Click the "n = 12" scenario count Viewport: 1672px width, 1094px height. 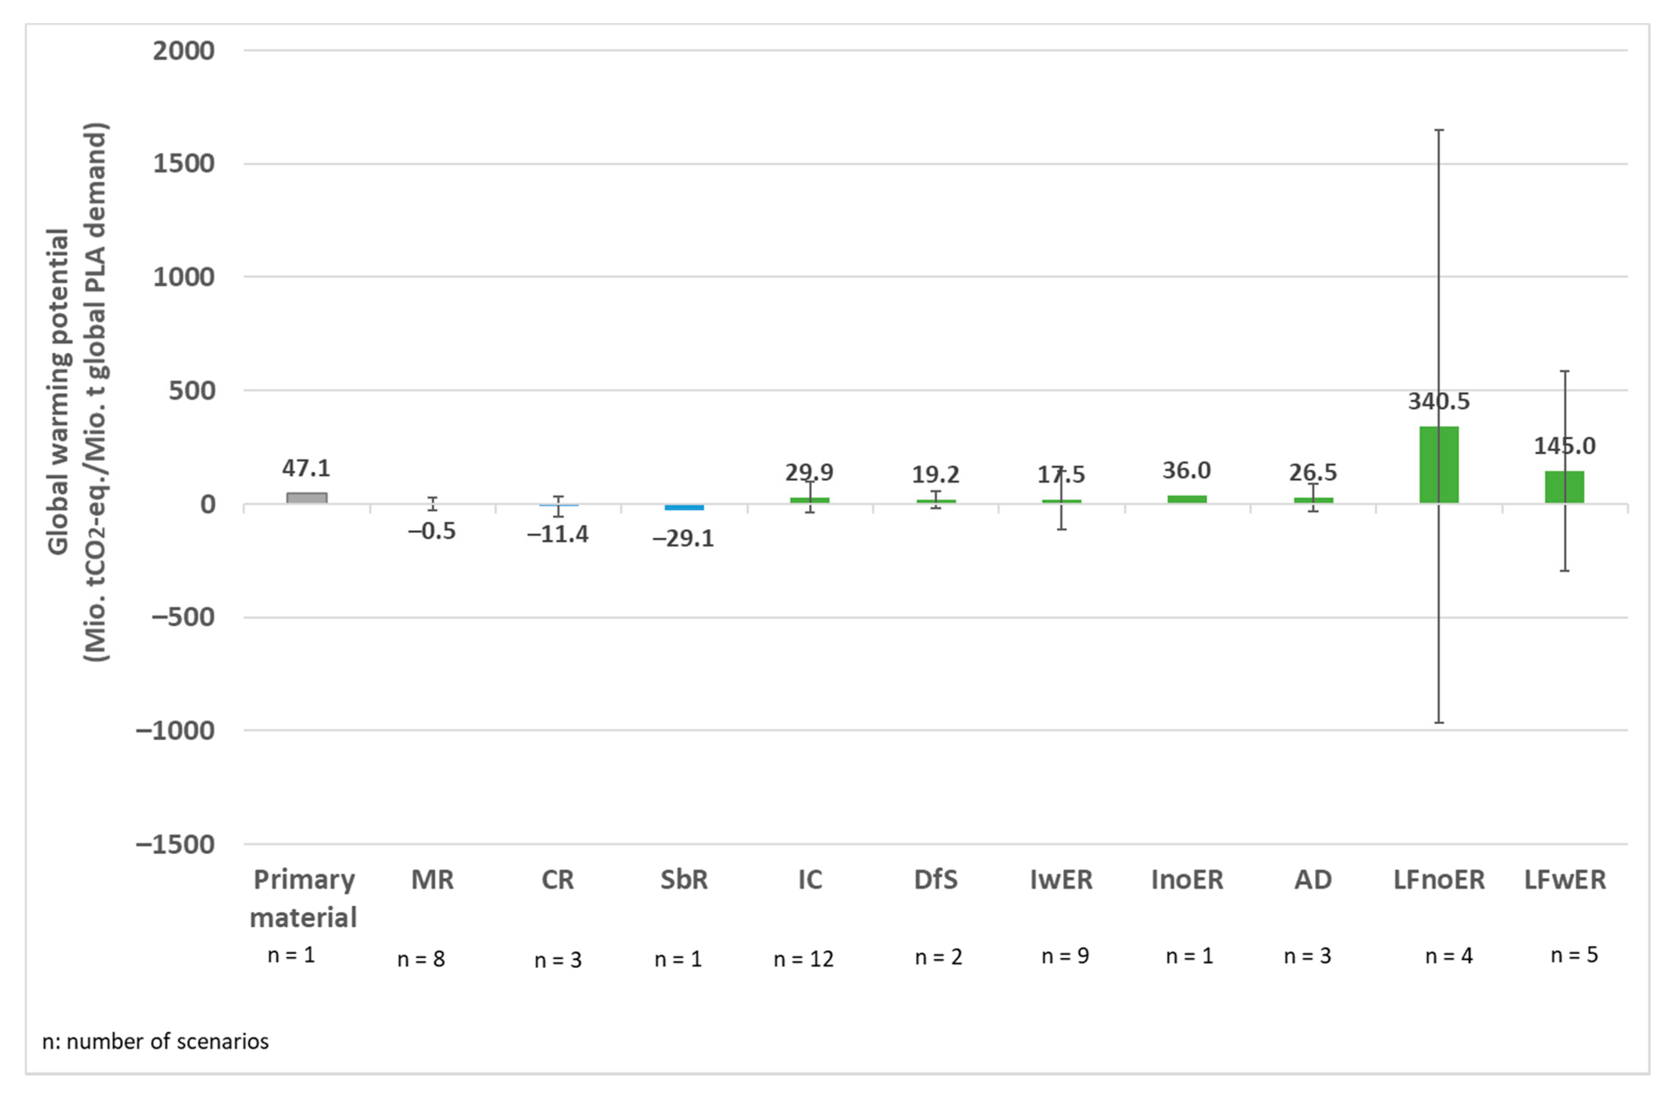click(x=804, y=959)
